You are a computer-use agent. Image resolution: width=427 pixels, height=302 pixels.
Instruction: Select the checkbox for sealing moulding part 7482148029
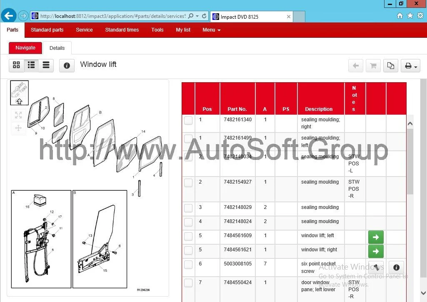pos(188,208)
